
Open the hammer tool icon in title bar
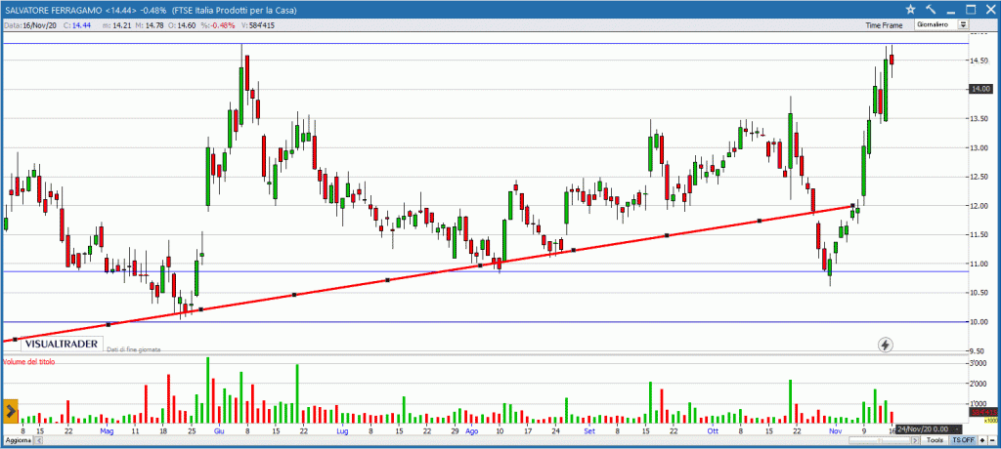click(x=931, y=9)
